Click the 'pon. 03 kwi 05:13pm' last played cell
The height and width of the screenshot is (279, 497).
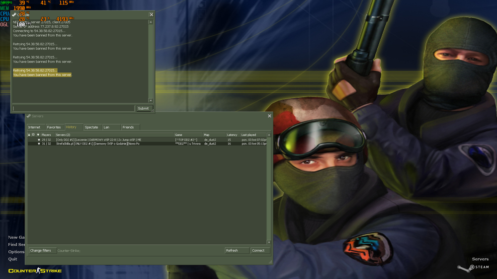(254, 144)
